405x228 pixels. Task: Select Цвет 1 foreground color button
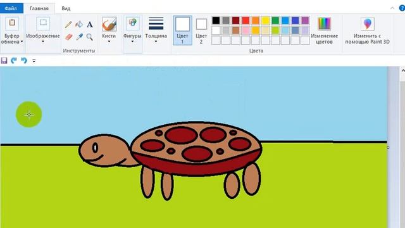pyautogui.click(x=183, y=30)
